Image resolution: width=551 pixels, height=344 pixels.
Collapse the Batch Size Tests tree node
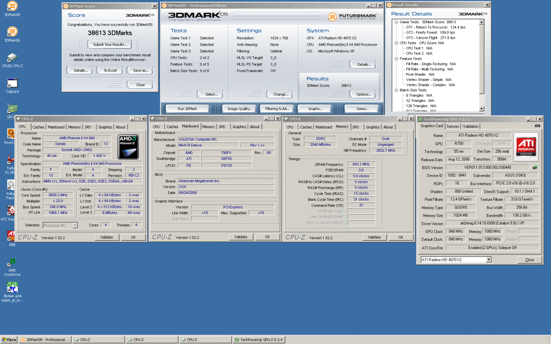(396, 90)
